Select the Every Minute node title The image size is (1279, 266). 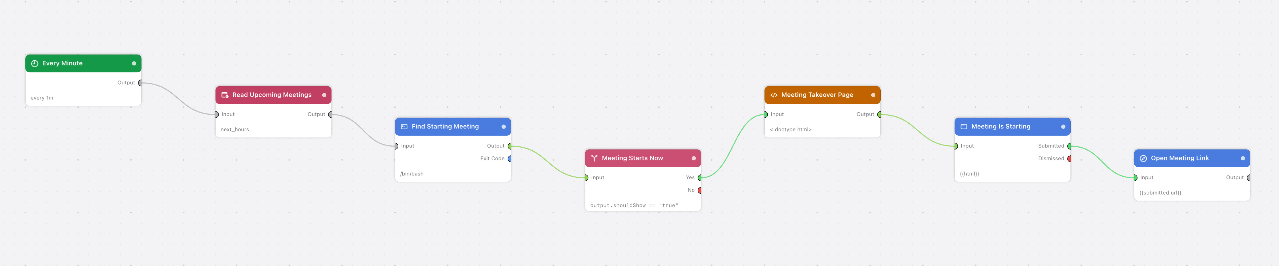click(63, 63)
